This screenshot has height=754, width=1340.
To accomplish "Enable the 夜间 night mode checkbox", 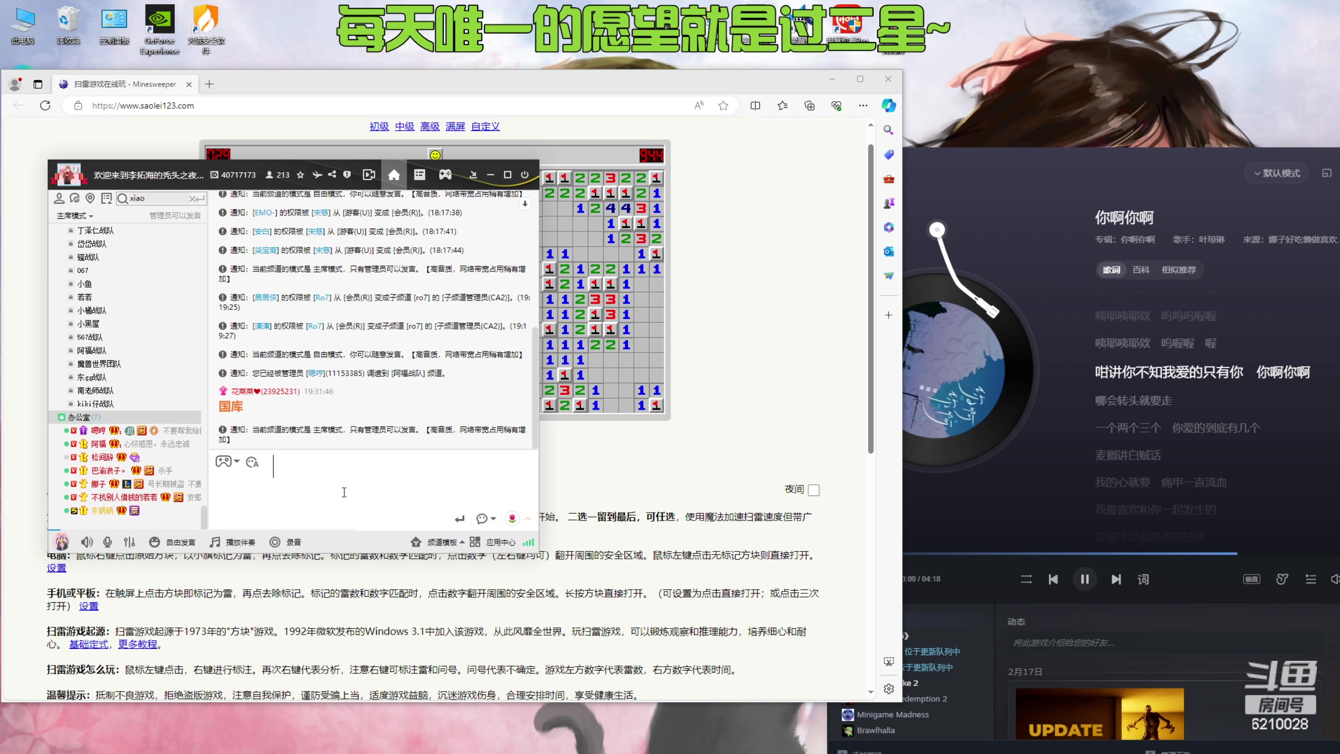I will click(x=814, y=490).
